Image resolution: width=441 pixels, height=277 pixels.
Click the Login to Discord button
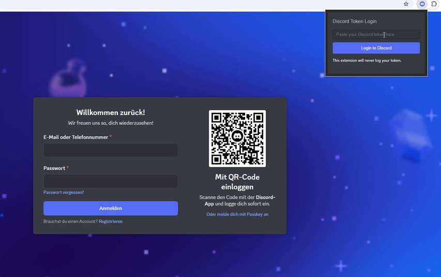pyautogui.click(x=376, y=48)
